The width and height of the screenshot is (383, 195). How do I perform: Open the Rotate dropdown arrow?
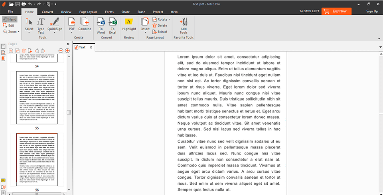click(x=170, y=19)
